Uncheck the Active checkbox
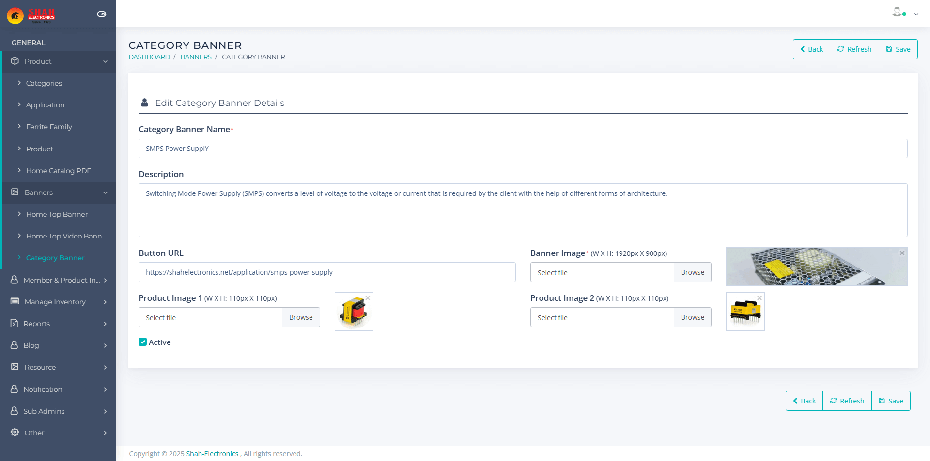This screenshot has height=461, width=930. [x=143, y=342]
